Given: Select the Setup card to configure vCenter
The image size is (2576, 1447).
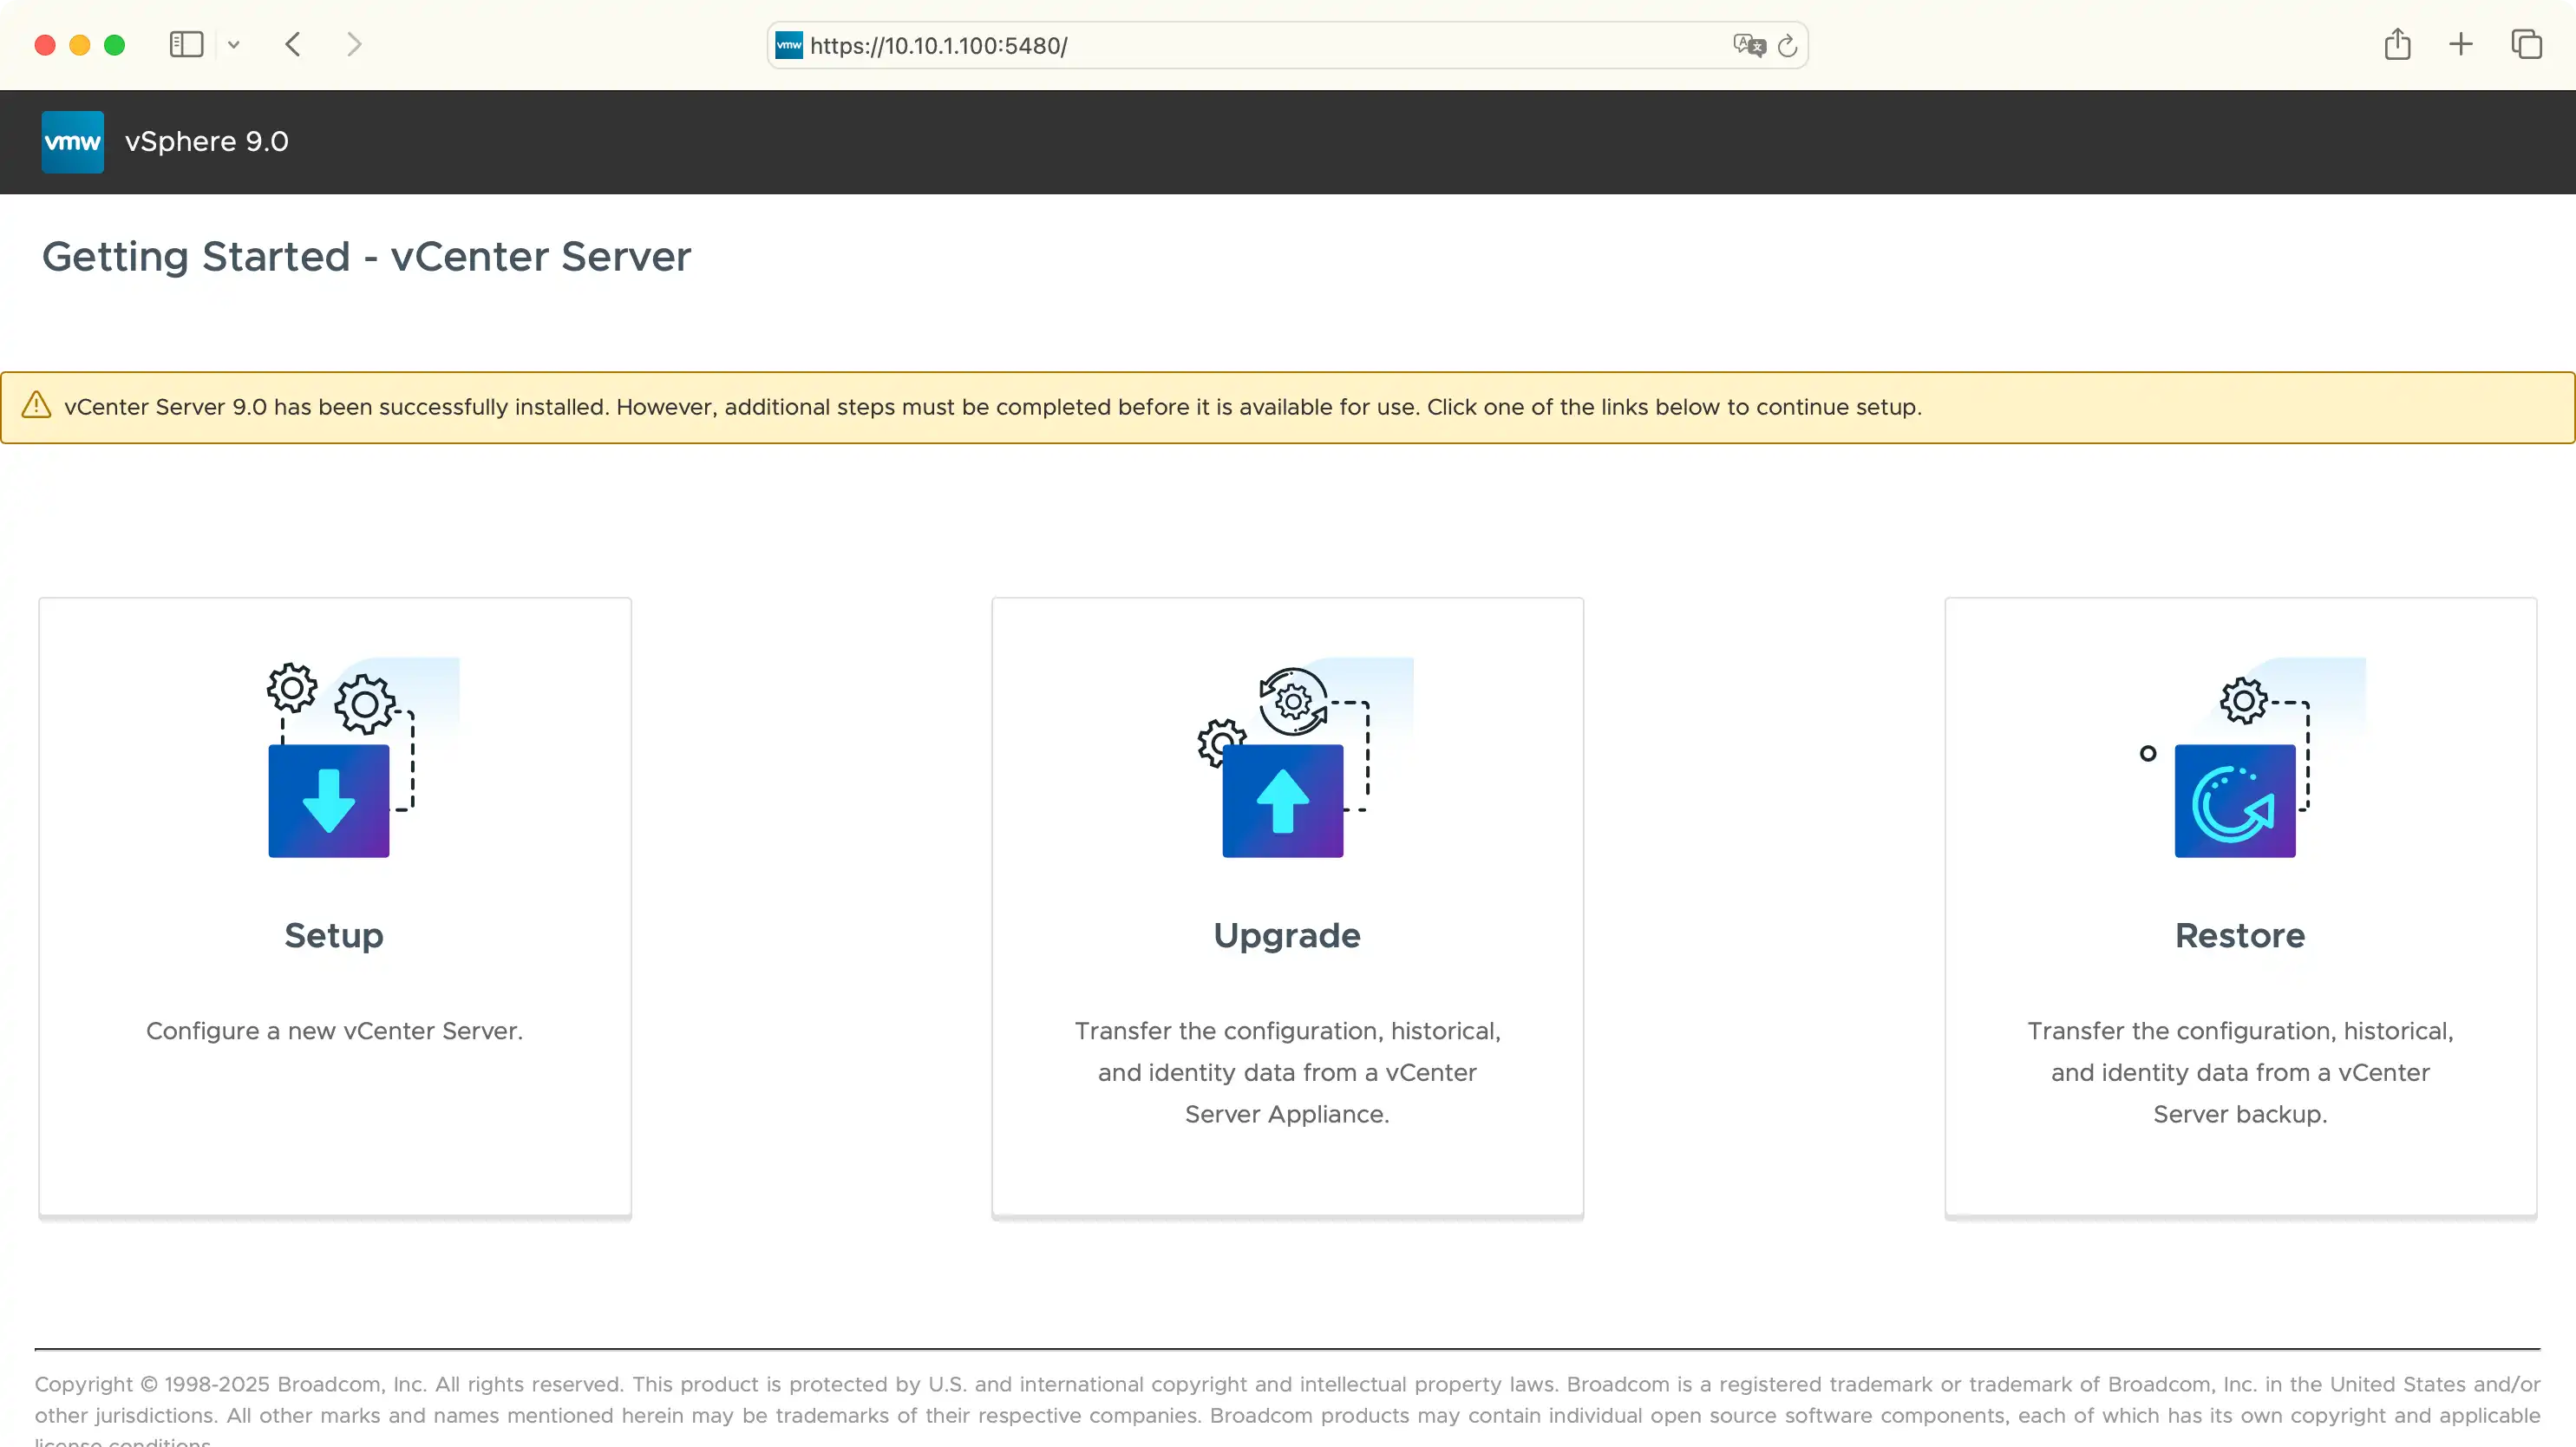Looking at the screenshot, I should tap(334, 908).
